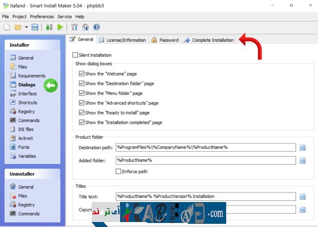Open the Installer Registry section
Screen dimensions: 318x227
[26, 112]
